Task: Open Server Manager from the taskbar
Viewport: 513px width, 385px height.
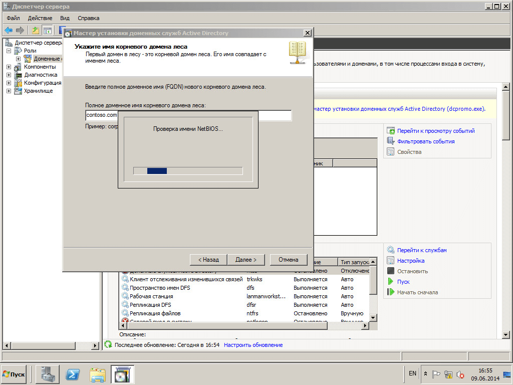Action: (48, 374)
